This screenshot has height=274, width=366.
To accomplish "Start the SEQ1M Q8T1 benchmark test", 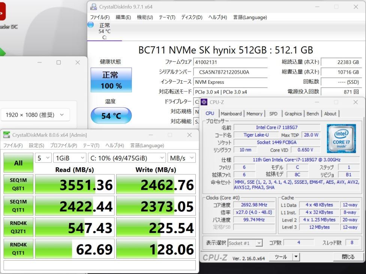I will coord(18,184).
